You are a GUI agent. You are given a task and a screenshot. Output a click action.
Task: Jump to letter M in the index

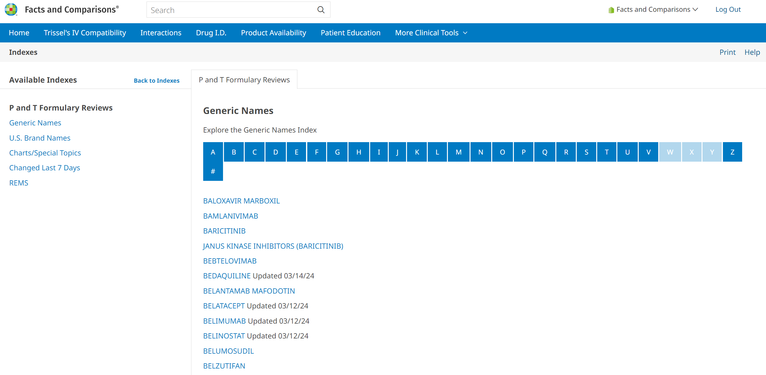[458, 152]
